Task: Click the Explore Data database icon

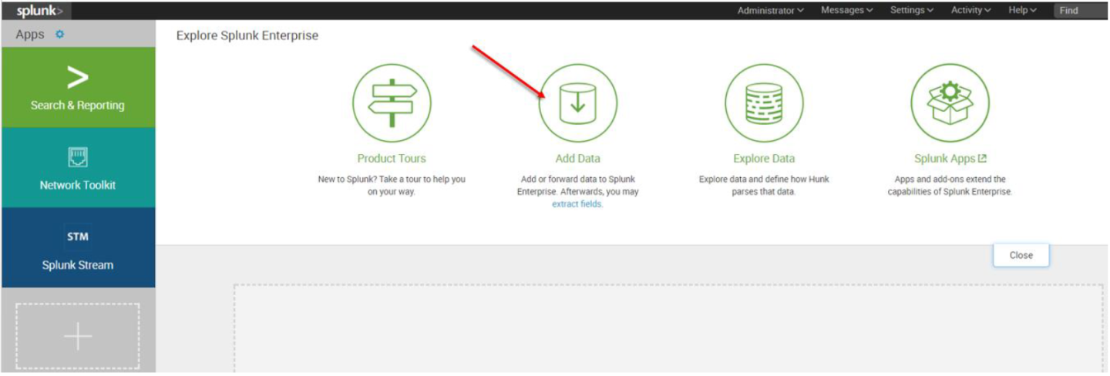Action: (x=763, y=103)
